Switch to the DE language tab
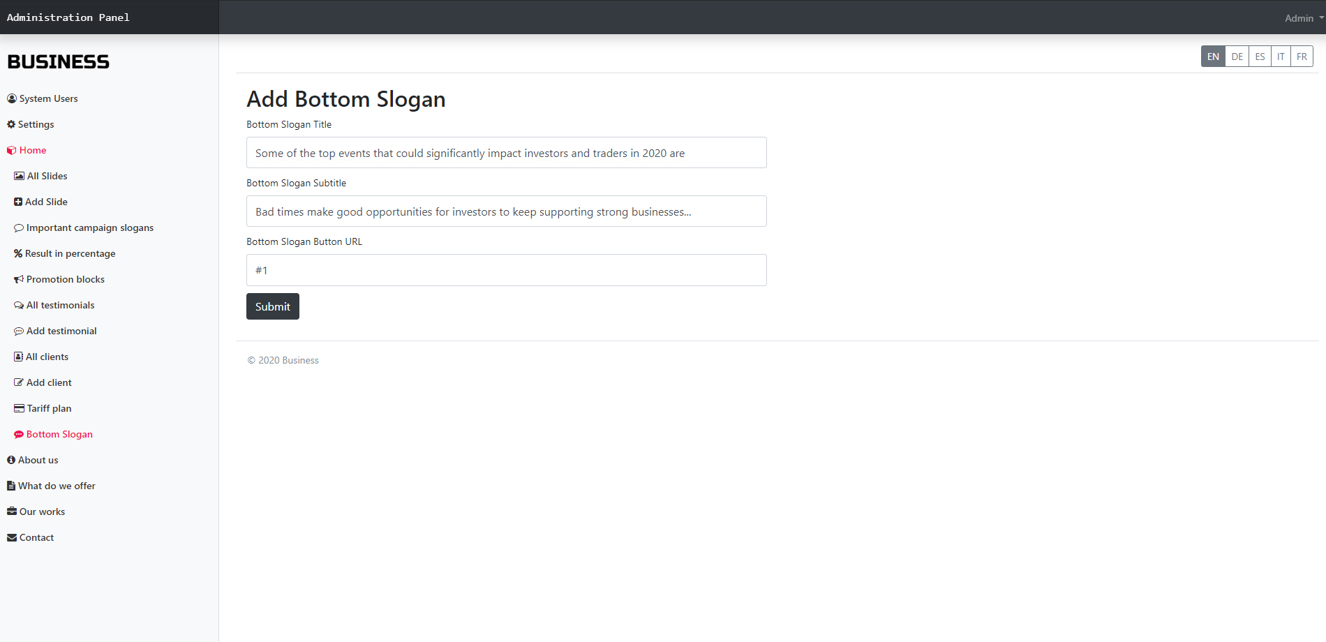 [1237, 57]
